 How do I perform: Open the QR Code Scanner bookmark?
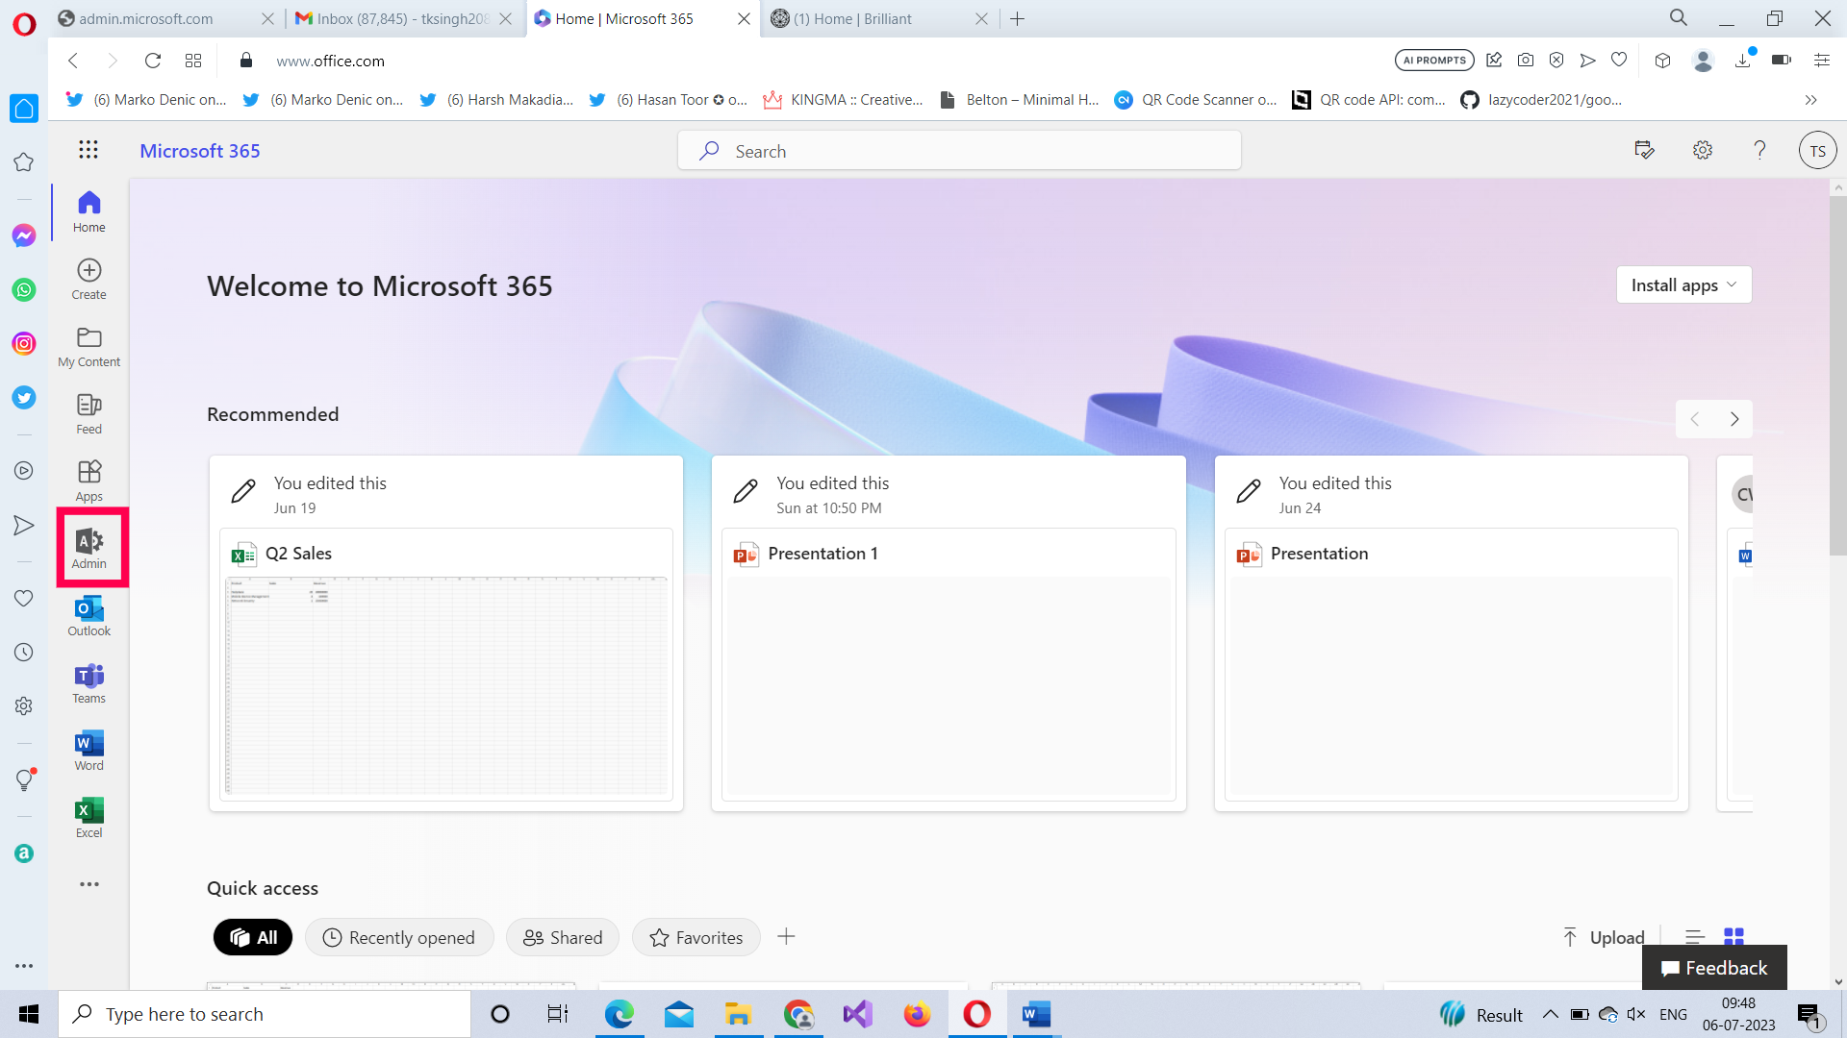[1196, 100]
